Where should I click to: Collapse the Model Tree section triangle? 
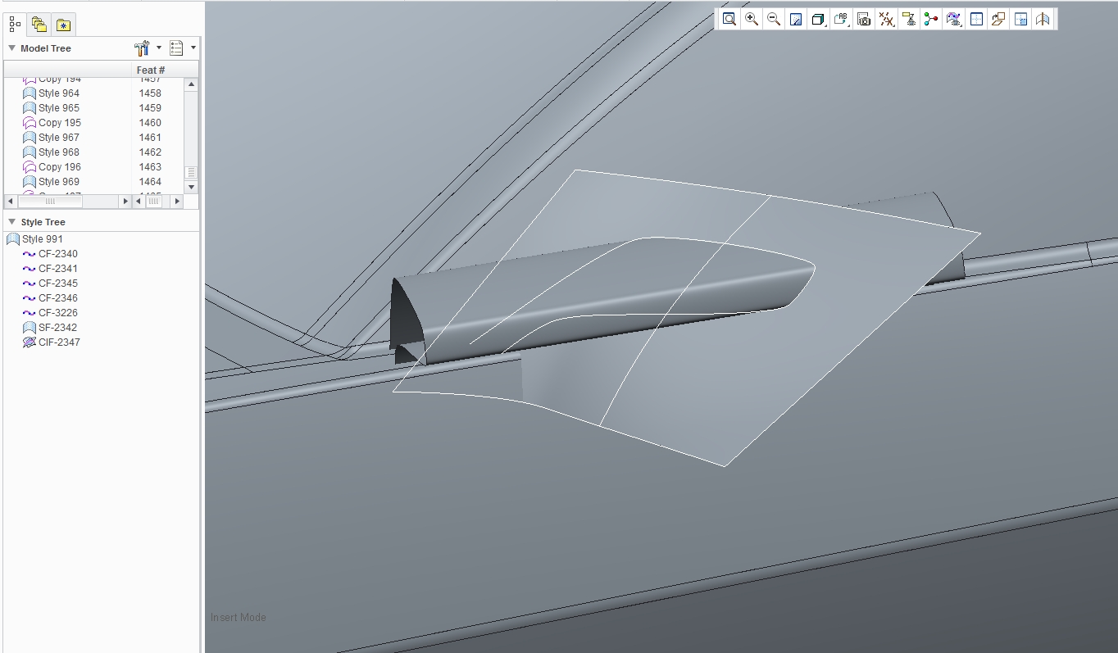pyautogui.click(x=11, y=48)
